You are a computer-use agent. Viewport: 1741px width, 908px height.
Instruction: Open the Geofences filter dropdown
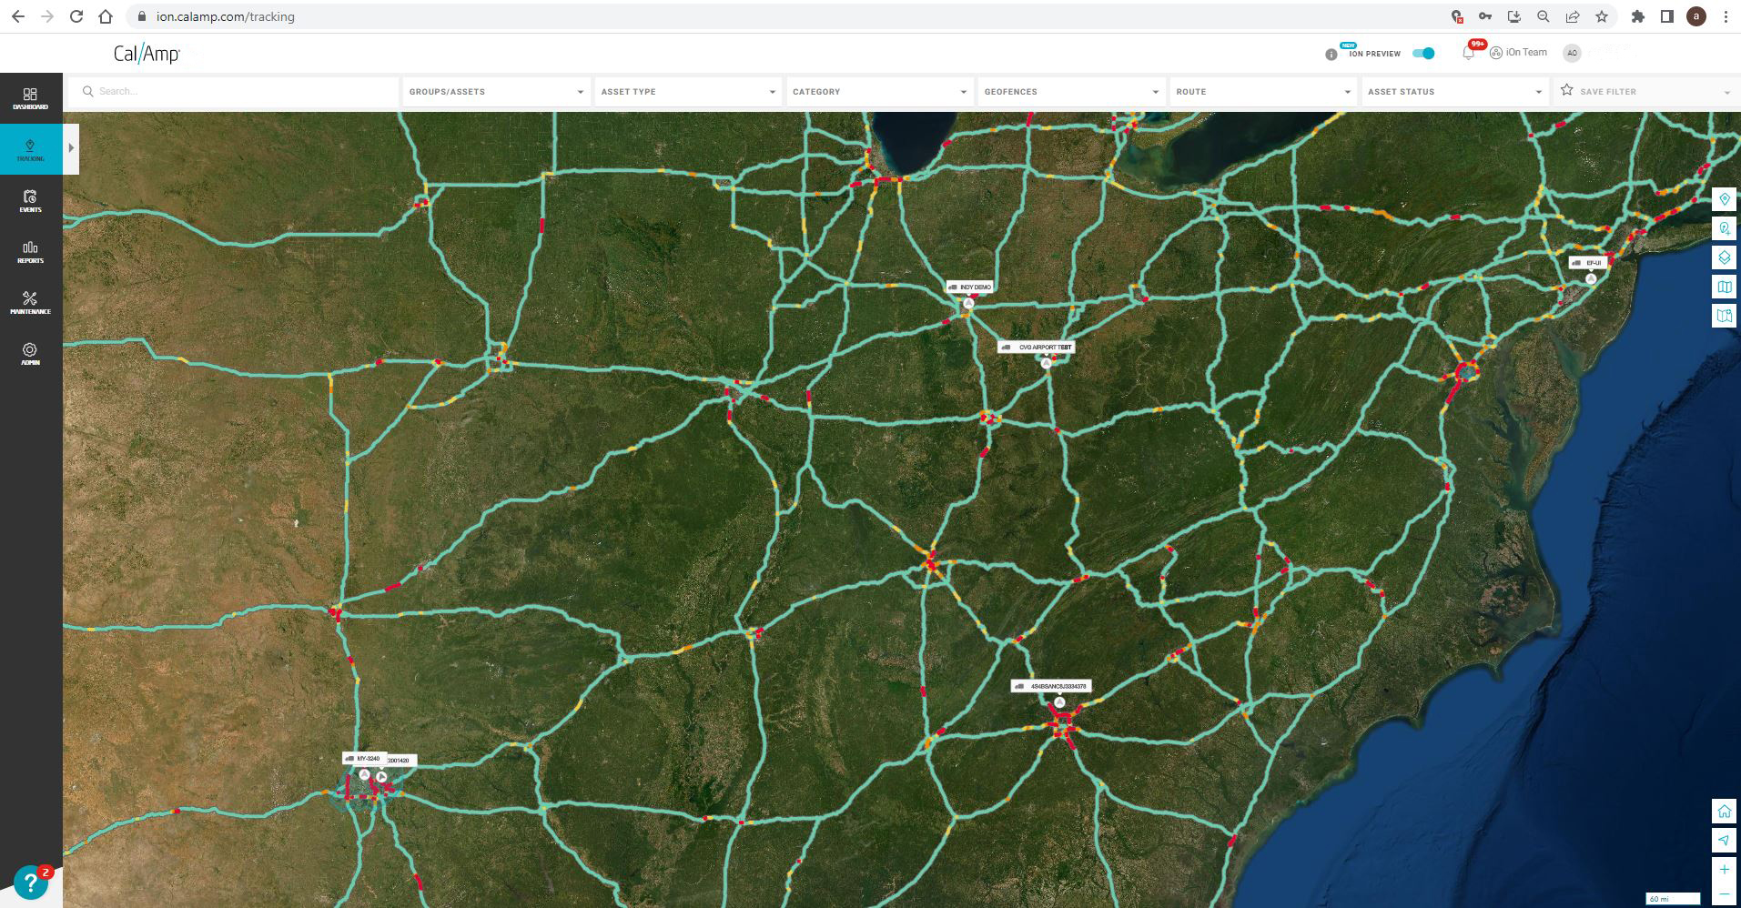[x=1071, y=92]
